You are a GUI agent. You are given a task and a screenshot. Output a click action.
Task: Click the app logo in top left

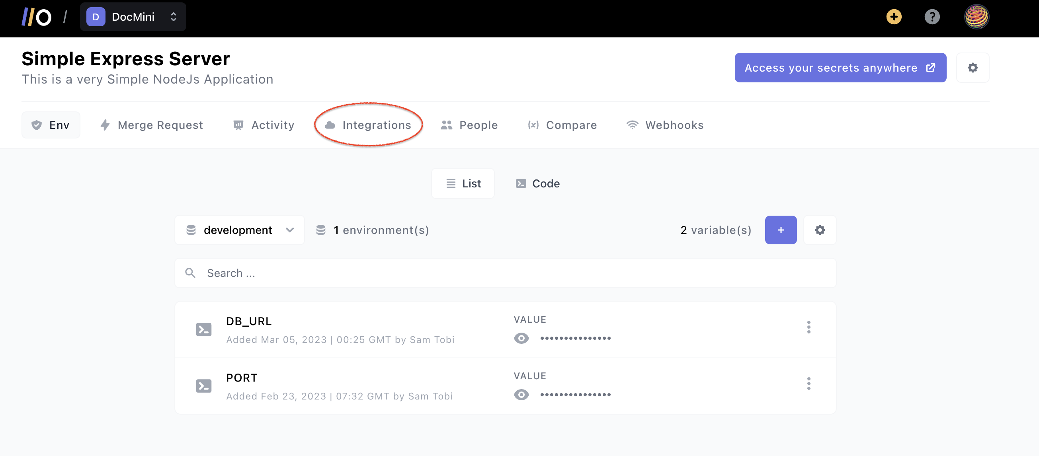[36, 17]
